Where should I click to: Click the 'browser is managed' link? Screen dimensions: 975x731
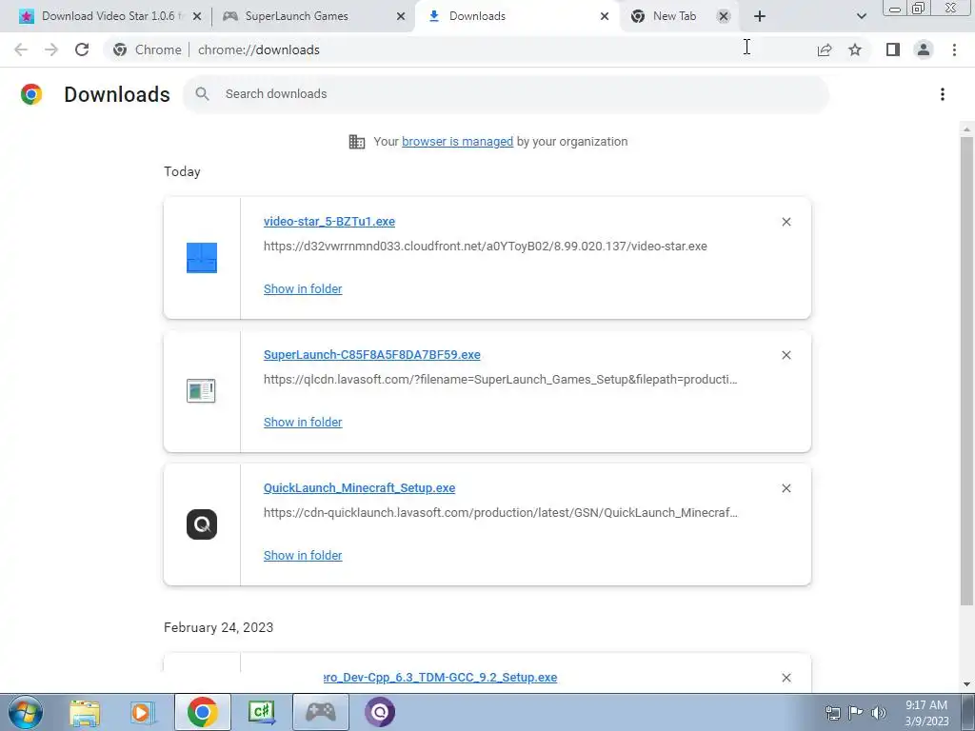pyautogui.click(x=458, y=142)
